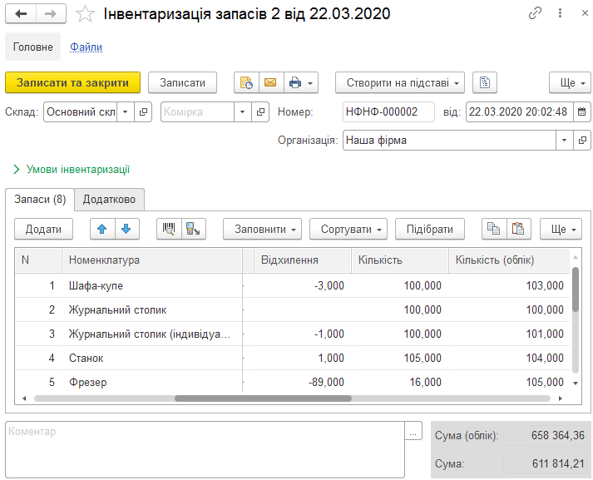
Task: Click the scroll left arrow of table
Action: [x=24, y=398]
